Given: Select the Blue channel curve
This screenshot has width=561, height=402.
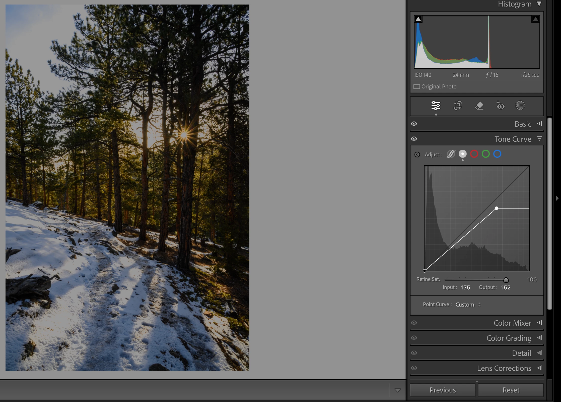Looking at the screenshot, I should [497, 154].
